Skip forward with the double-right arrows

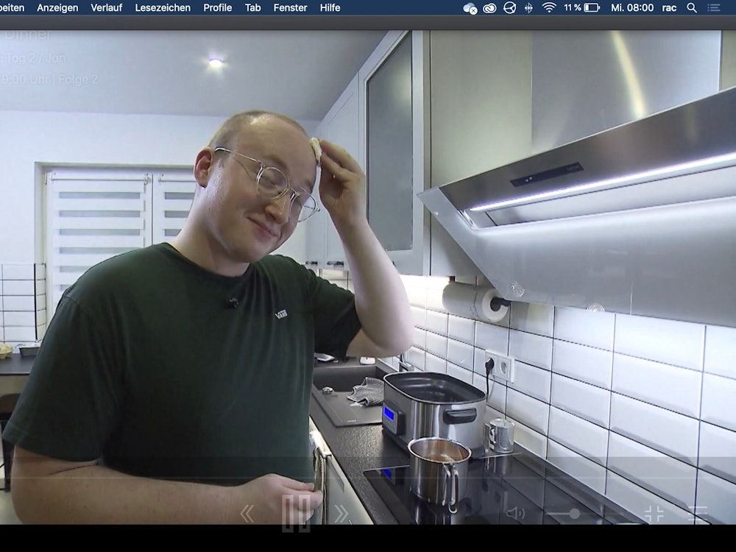pos(342,514)
